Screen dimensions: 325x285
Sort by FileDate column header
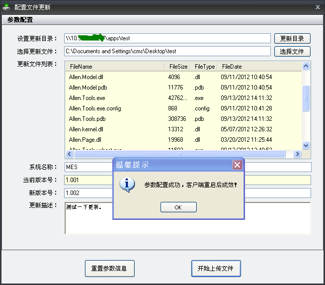[259, 67]
